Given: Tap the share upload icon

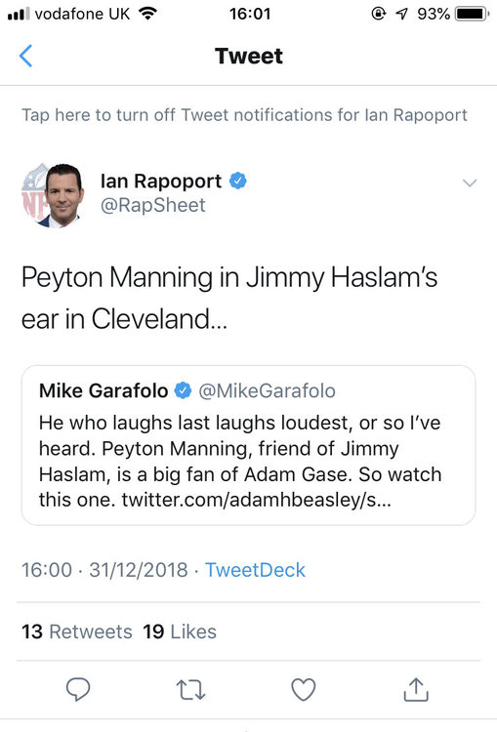Looking at the screenshot, I should (x=416, y=689).
